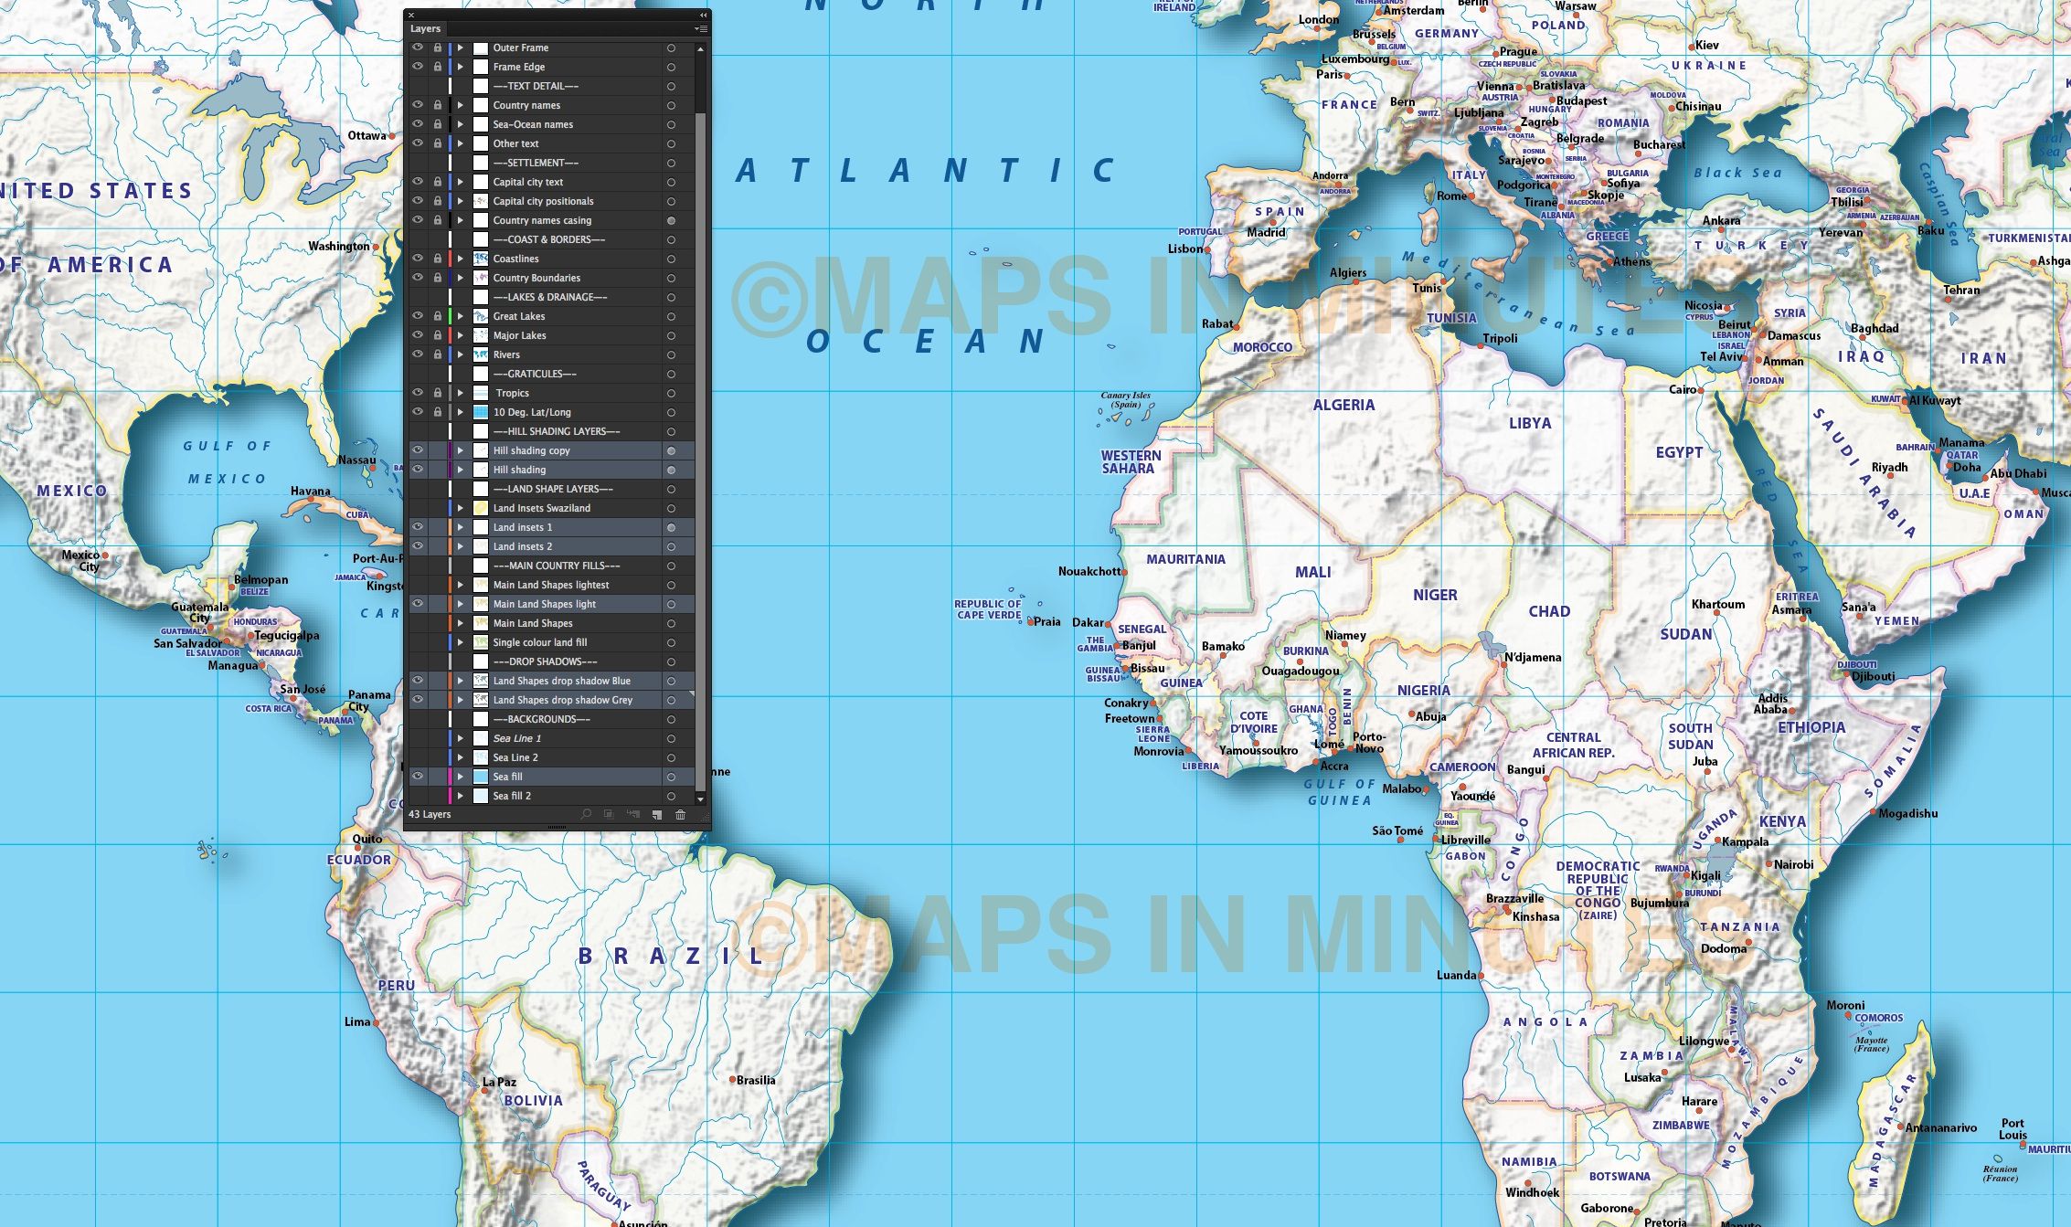Image resolution: width=2071 pixels, height=1227 pixels.
Task: Collapse the Layers panel with double-arrow icon
Action: coord(703,15)
